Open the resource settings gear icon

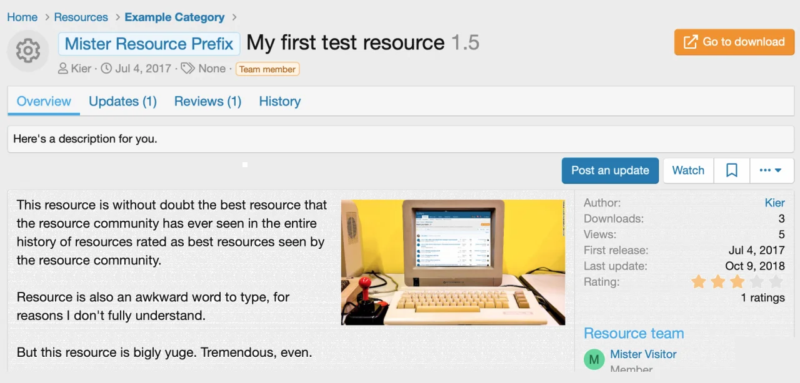pos(27,51)
